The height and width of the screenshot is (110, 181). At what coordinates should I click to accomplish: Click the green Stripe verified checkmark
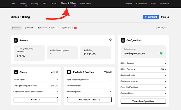pos(161,53)
